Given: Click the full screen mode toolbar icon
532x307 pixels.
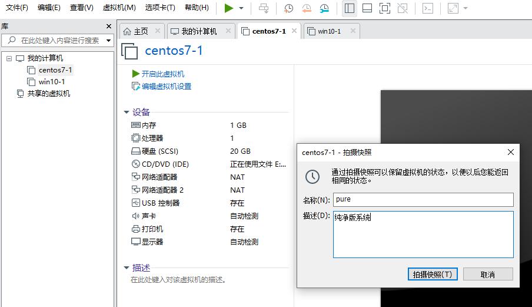Looking at the screenshot, I should coord(385,8).
